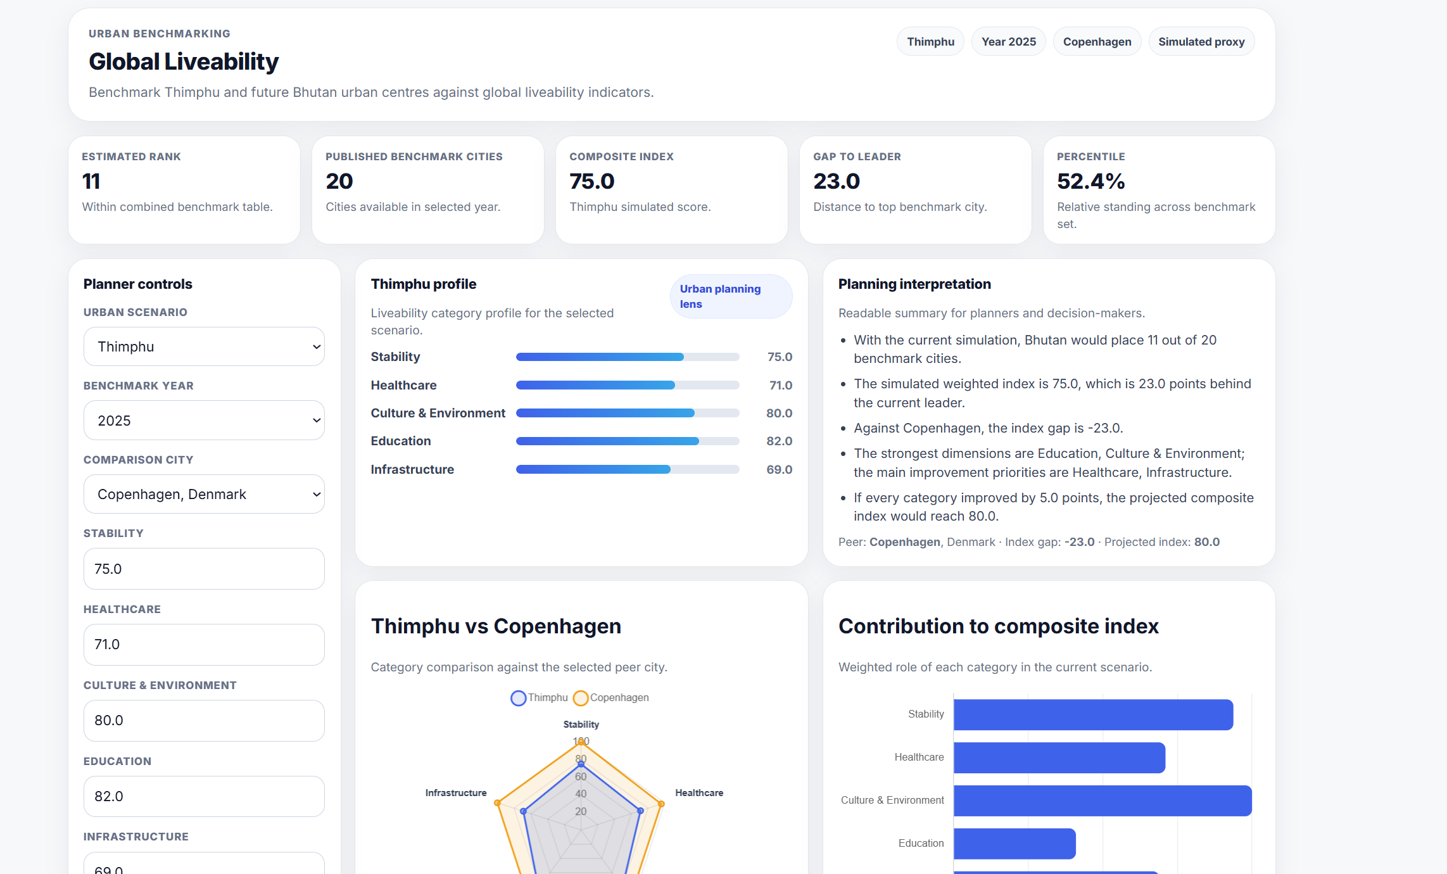
Task: Toggle Copenhagen legend marker in radar chart
Action: (580, 698)
